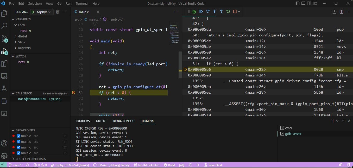
Task: Click Step Into debug arrow
Action: 215,12
